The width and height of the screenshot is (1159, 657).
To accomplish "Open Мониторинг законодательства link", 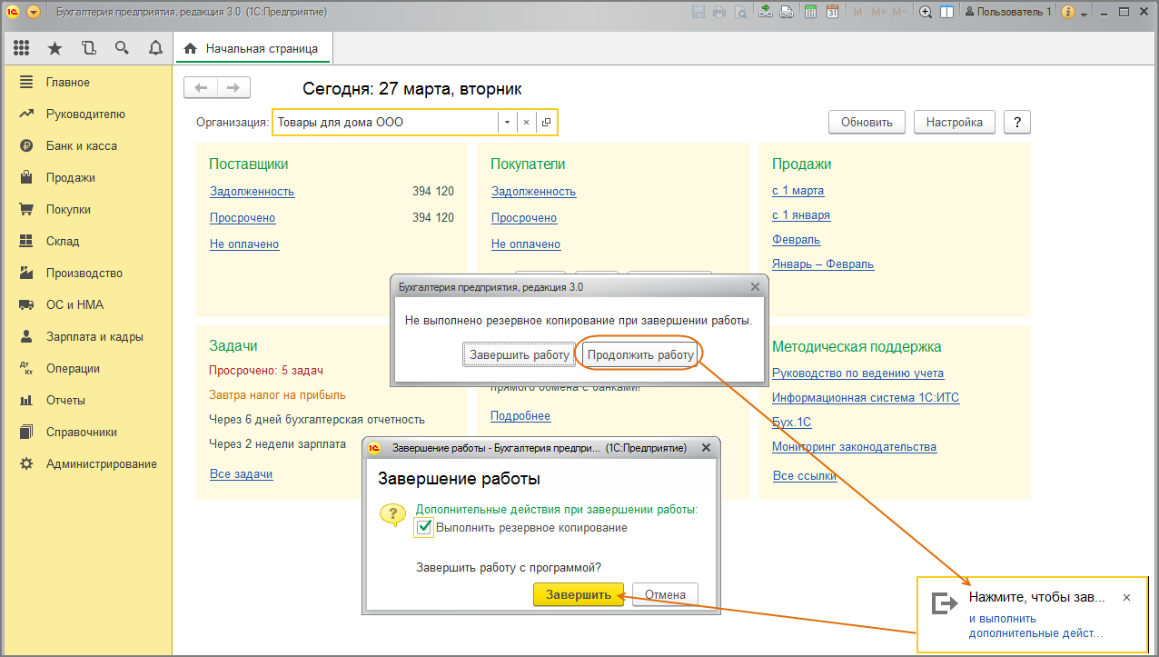I will pos(855,446).
